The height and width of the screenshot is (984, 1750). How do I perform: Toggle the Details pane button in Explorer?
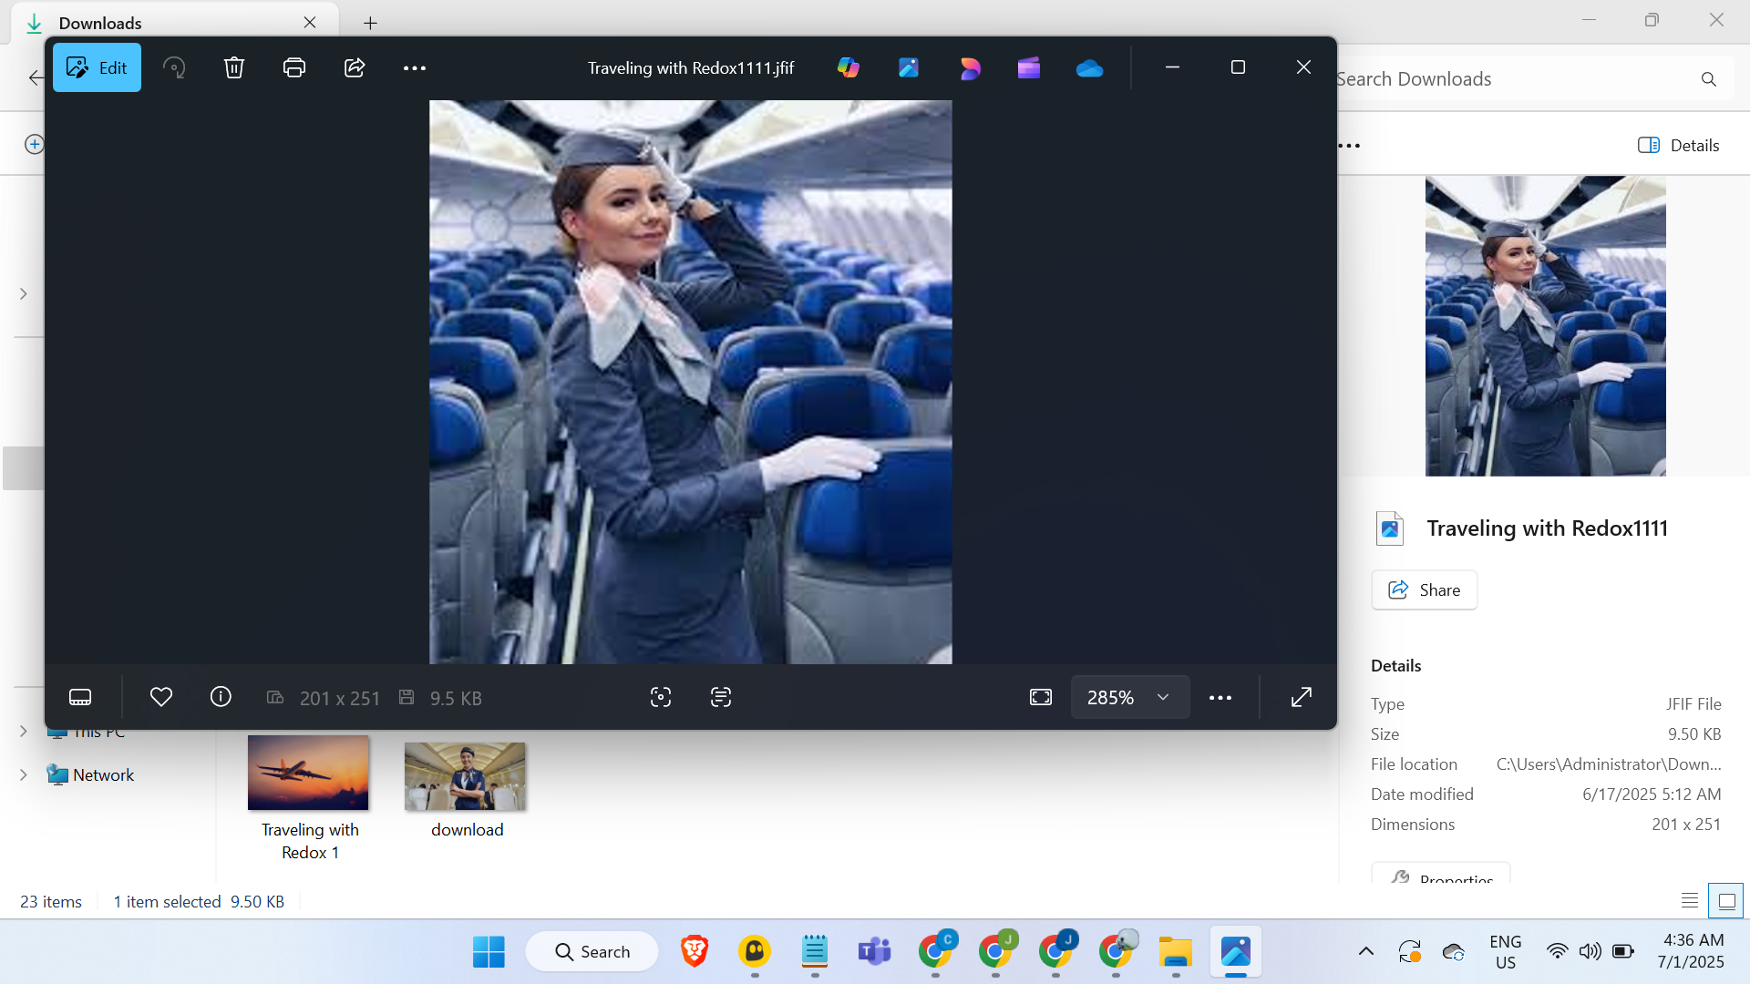(1679, 145)
